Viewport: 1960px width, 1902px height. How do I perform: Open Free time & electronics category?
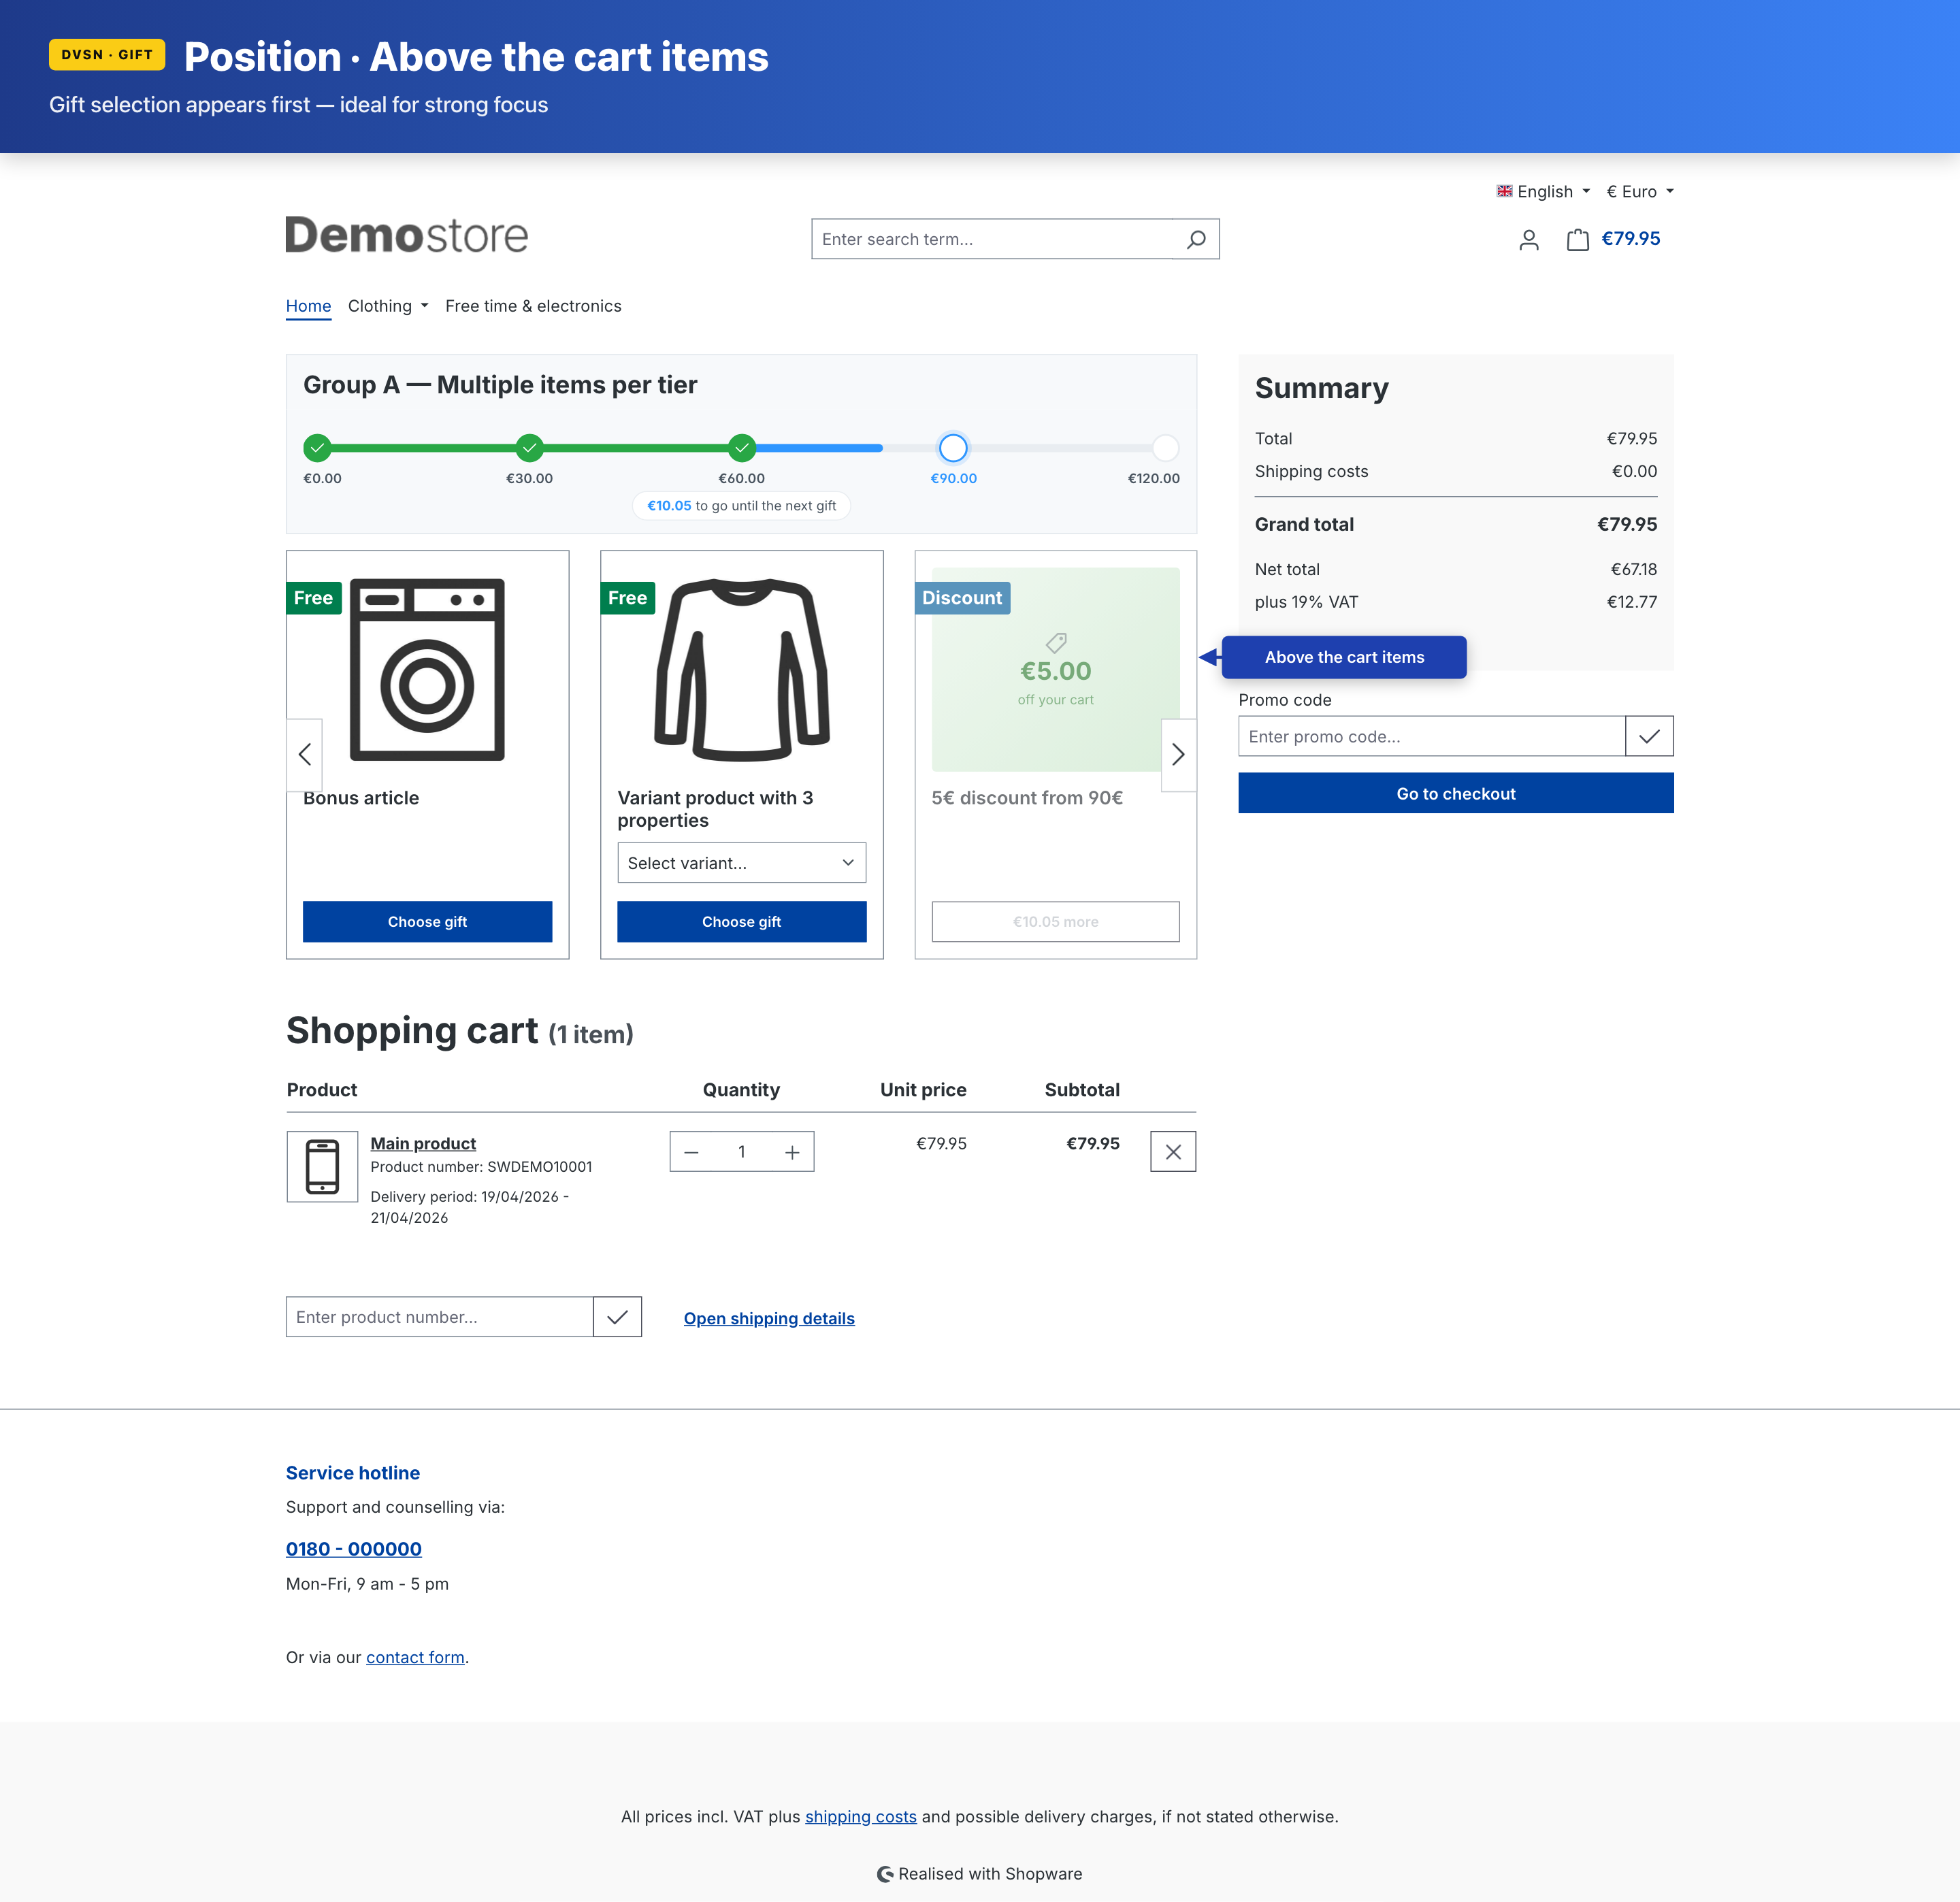pyautogui.click(x=533, y=306)
